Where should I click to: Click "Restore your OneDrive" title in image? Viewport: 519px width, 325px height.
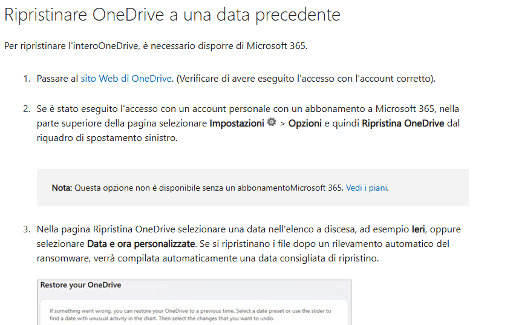coord(81,285)
